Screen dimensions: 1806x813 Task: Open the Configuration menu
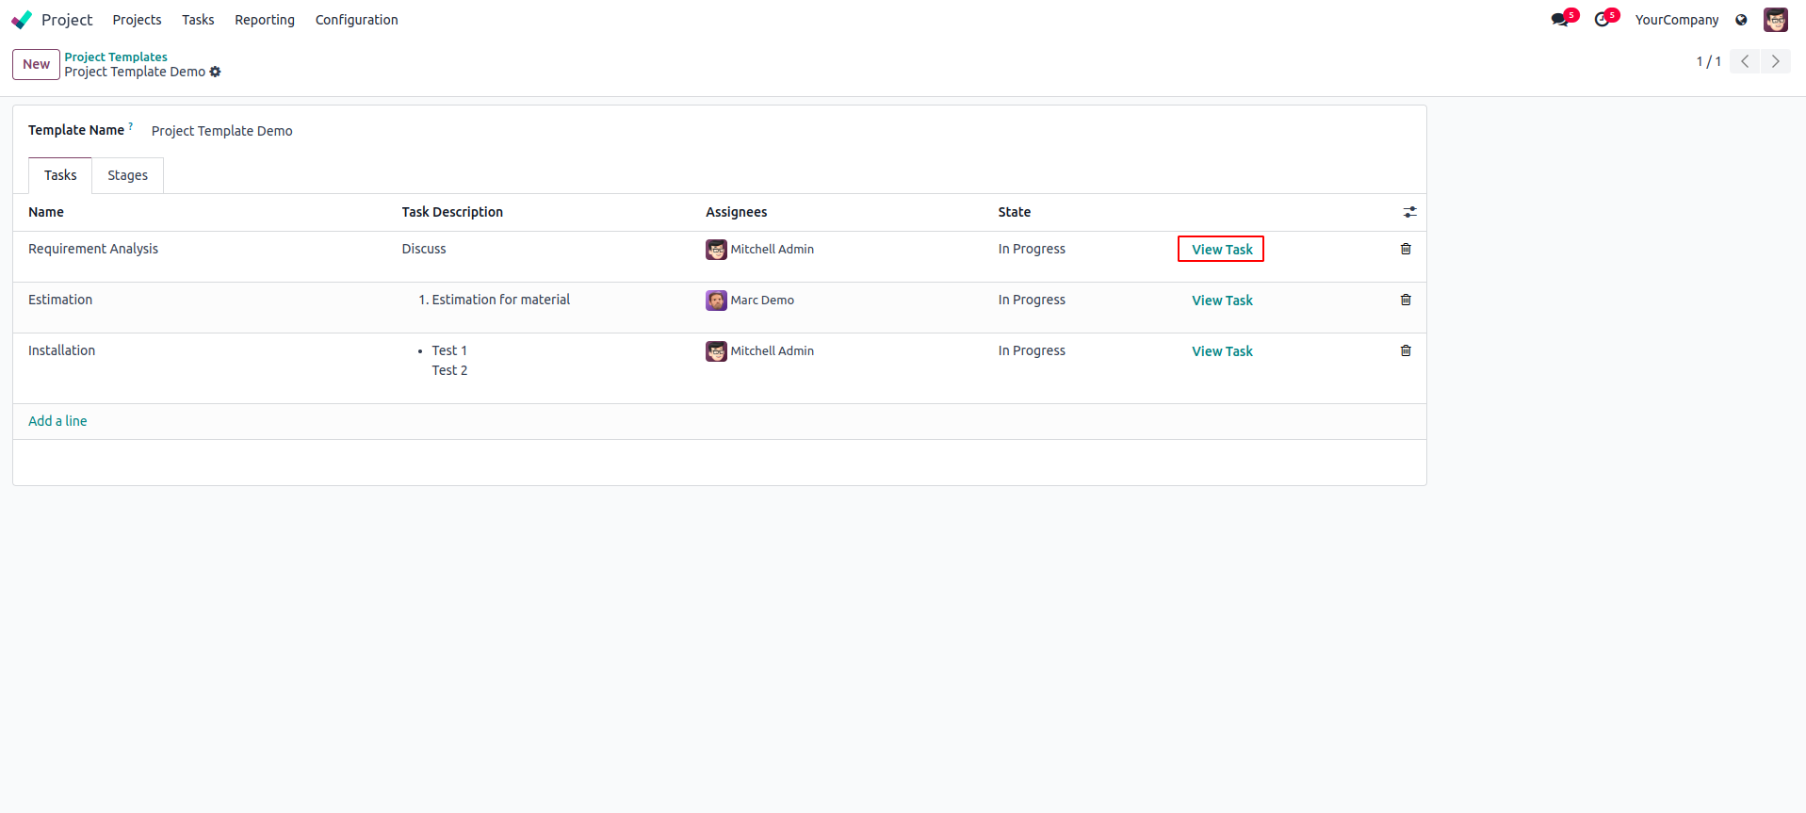tap(356, 20)
